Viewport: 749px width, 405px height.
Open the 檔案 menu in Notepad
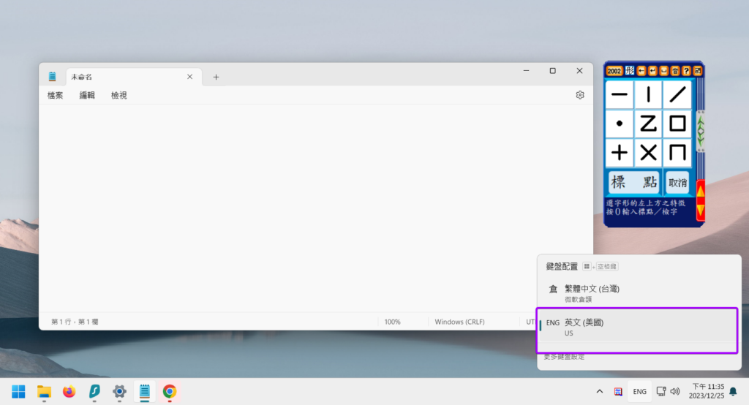[56, 95]
